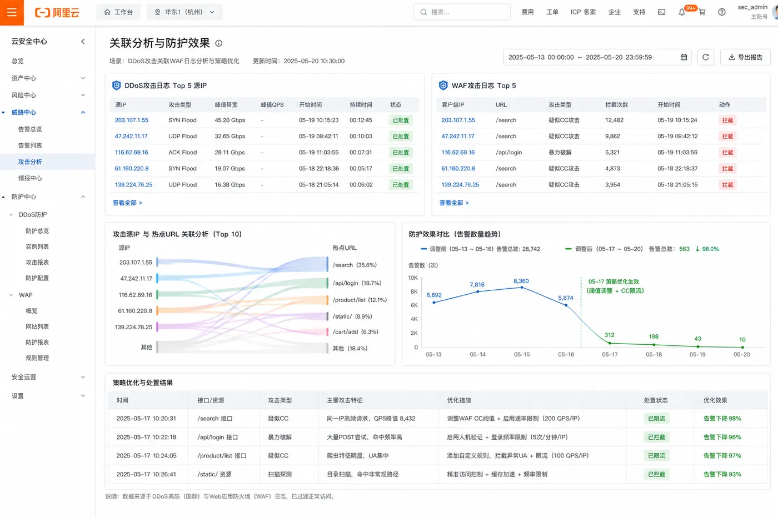Collapse the 防护中心 section
This screenshot has height=518, width=778.
tap(47, 197)
